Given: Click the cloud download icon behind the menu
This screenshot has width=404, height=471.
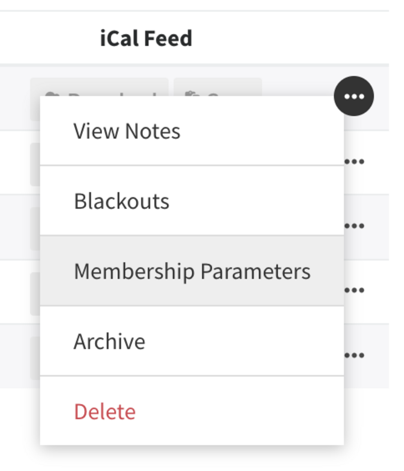Looking at the screenshot, I should point(50,95).
